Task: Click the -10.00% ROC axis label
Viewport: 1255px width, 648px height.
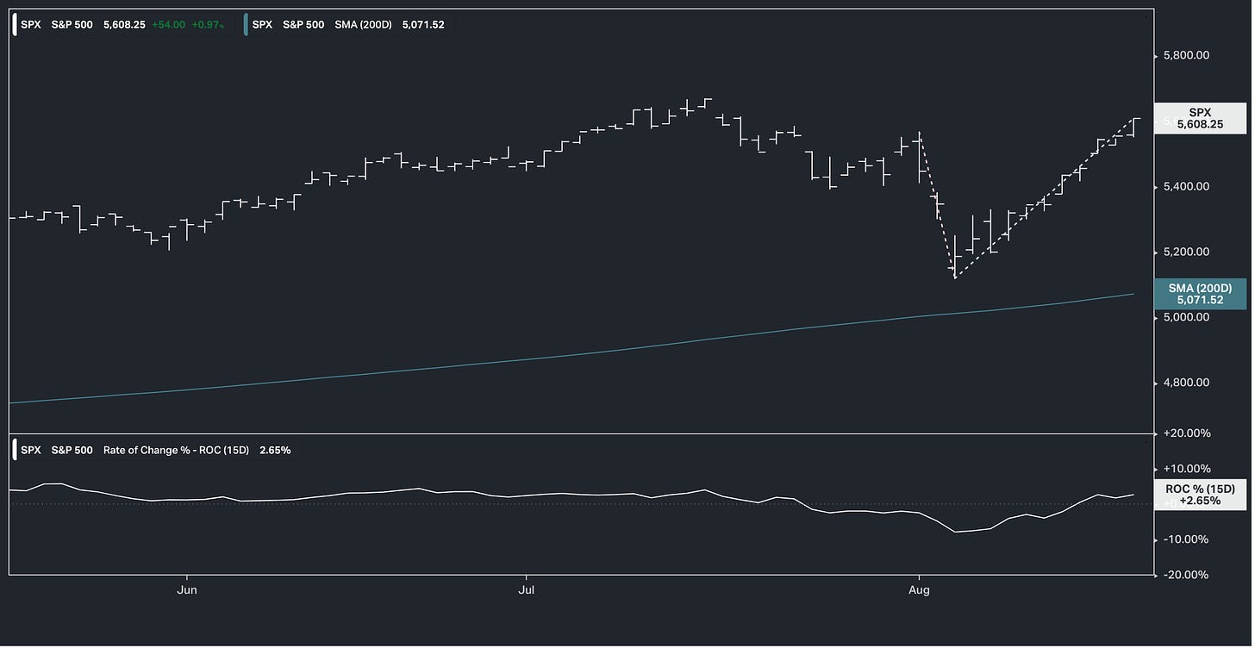Action: click(x=1186, y=539)
